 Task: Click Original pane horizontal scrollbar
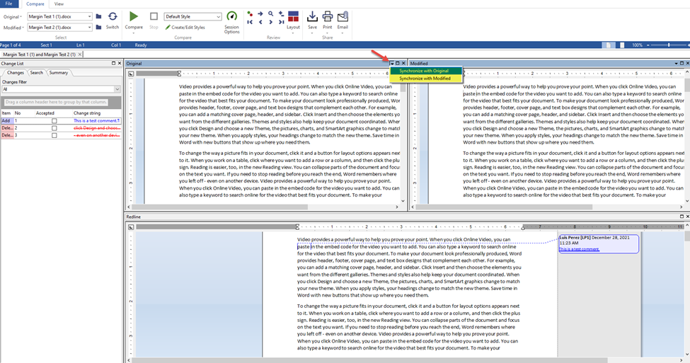219,207
